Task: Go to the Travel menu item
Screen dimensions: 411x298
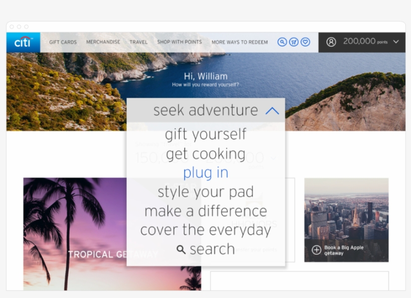Action: tap(138, 42)
